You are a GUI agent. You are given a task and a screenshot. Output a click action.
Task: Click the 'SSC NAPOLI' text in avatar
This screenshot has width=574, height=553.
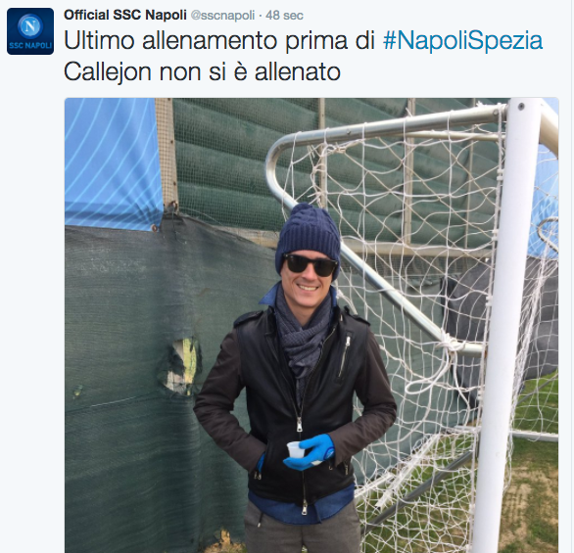pyautogui.click(x=30, y=46)
